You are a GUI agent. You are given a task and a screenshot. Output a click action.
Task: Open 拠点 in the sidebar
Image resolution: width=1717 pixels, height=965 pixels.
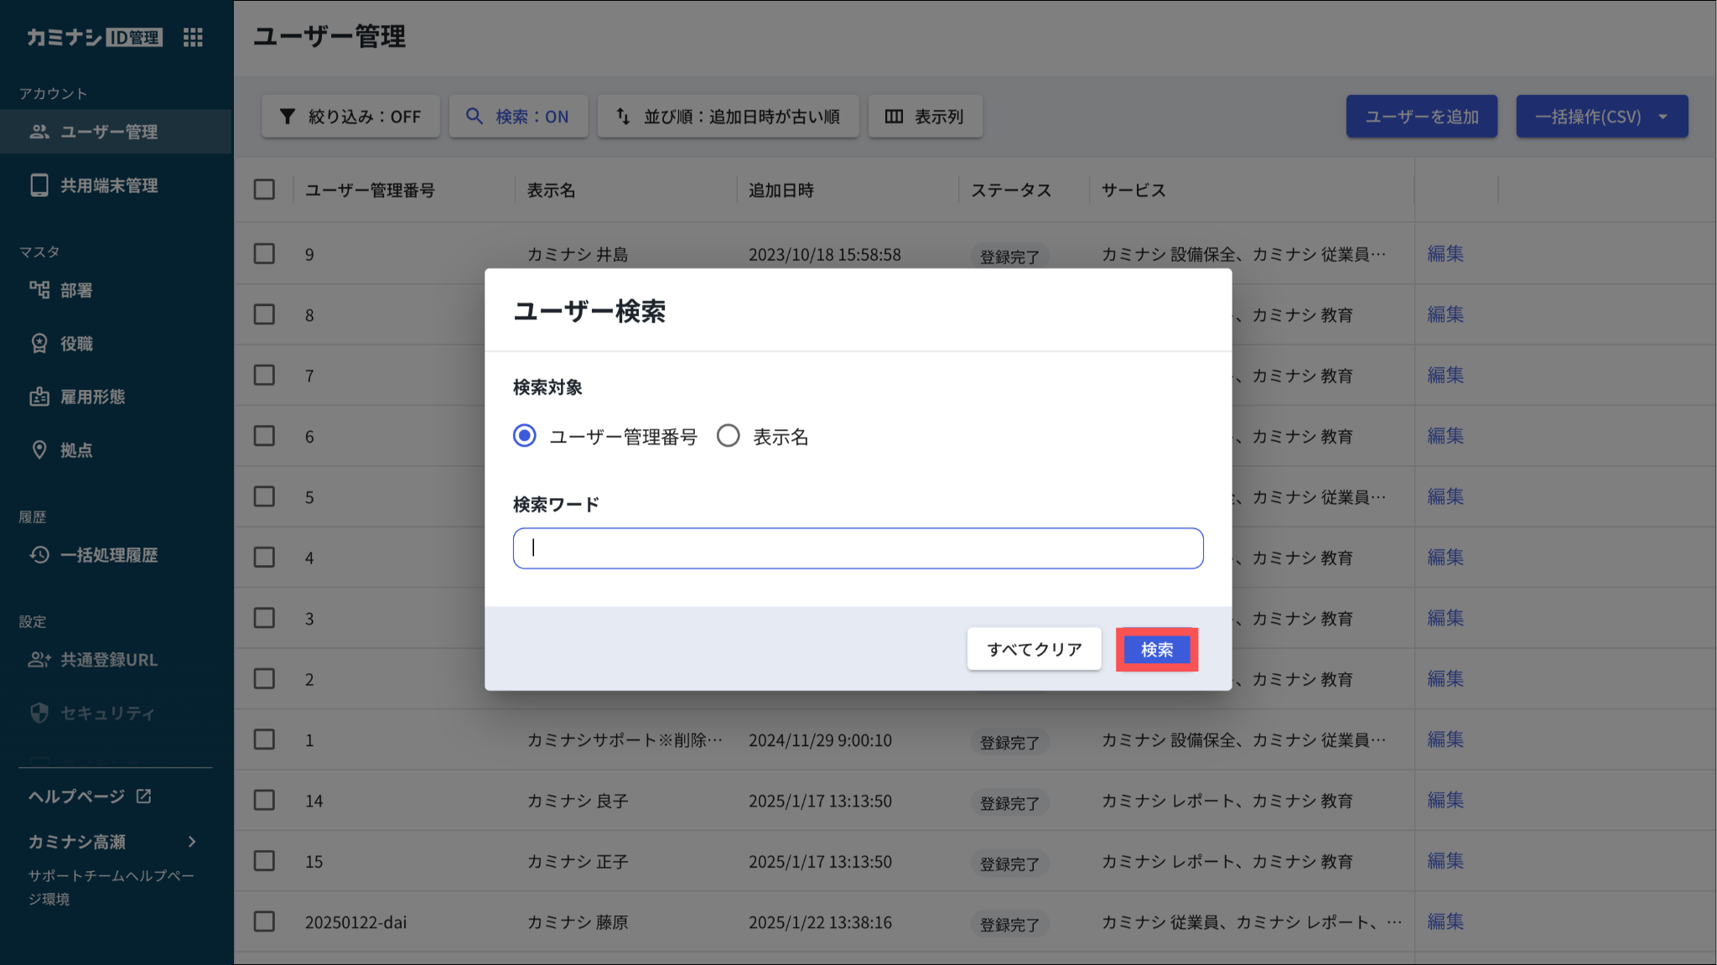[x=75, y=450]
